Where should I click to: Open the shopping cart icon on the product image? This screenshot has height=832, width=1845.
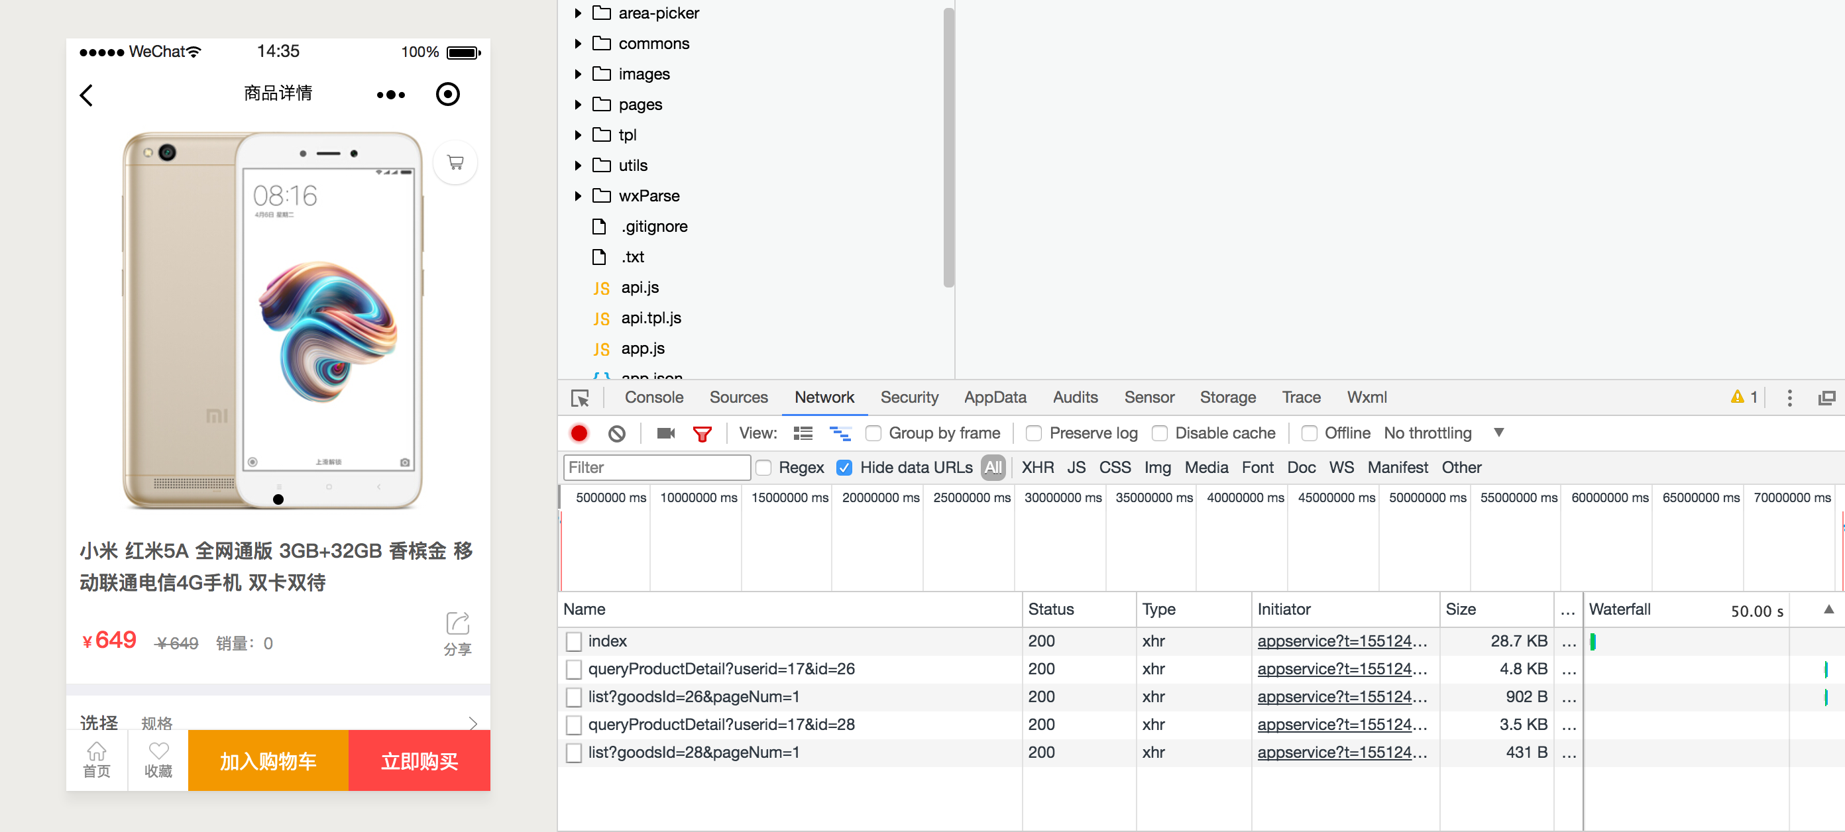pyautogui.click(x=455, y=162)
